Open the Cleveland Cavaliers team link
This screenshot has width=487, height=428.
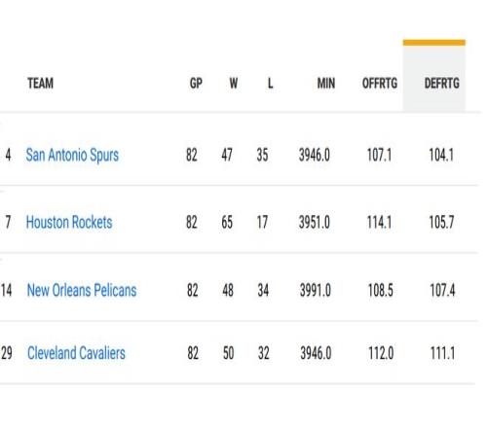coord(76,353)
